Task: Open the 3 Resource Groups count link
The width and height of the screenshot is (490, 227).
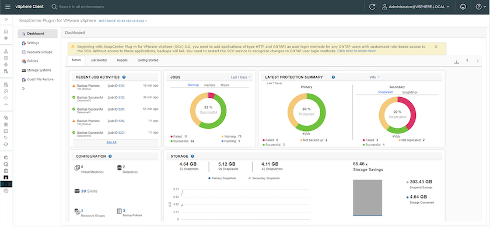Action: 82,211
